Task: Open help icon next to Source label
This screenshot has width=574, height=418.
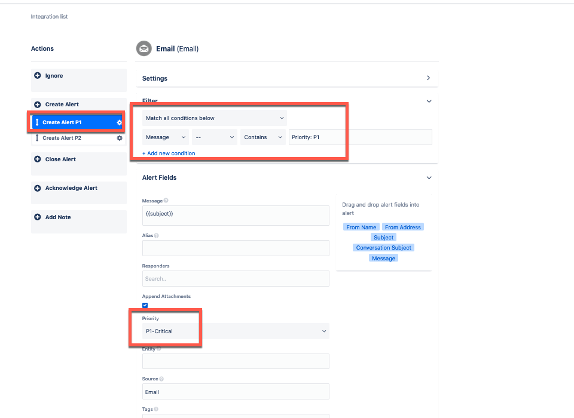Action: pyautogui.click(x=161, y=379)
